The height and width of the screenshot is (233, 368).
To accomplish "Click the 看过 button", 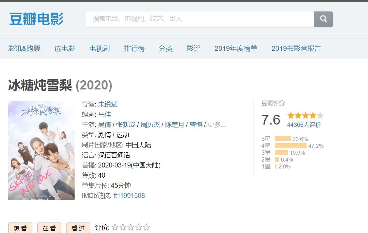I will click(x=78, y=228).
